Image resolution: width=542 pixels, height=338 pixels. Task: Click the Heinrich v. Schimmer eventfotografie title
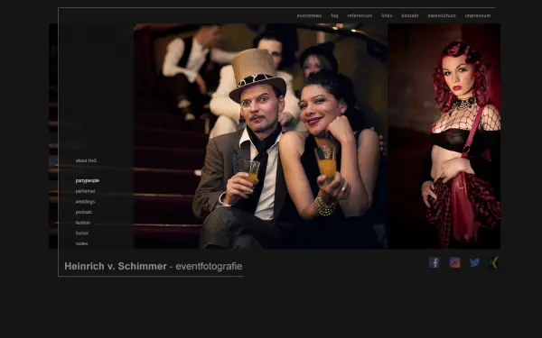(154, 266)
